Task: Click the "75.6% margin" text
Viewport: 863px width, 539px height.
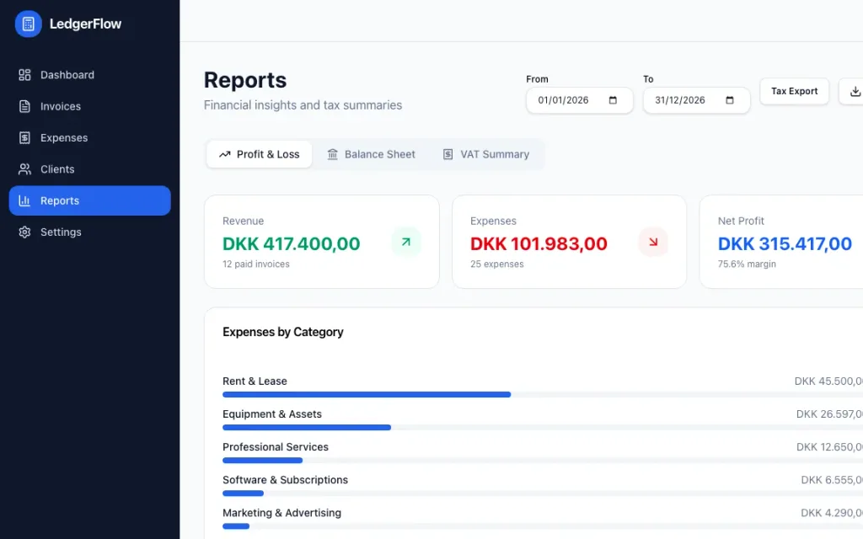Action: (x=747, y=264)
